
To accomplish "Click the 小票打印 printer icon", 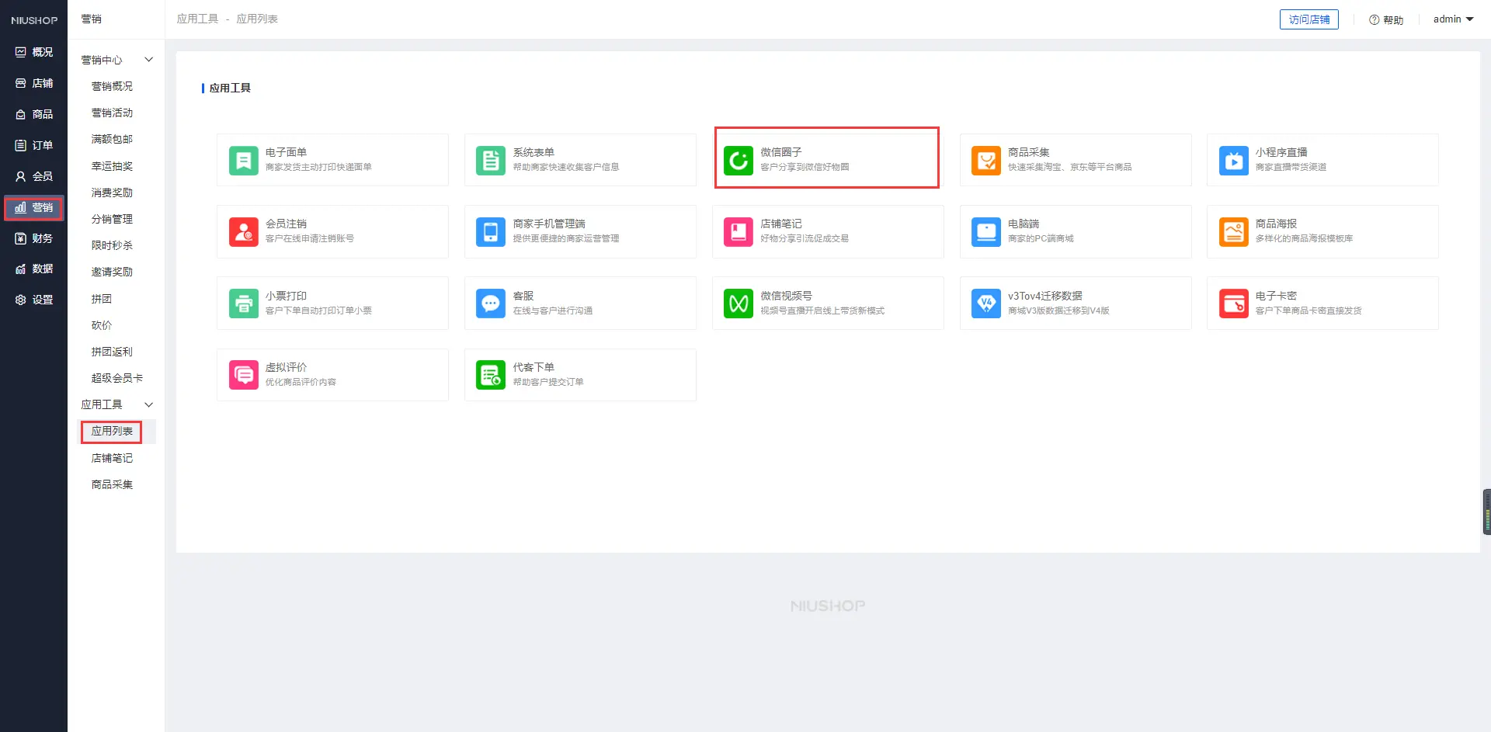I will pos(243,304).
